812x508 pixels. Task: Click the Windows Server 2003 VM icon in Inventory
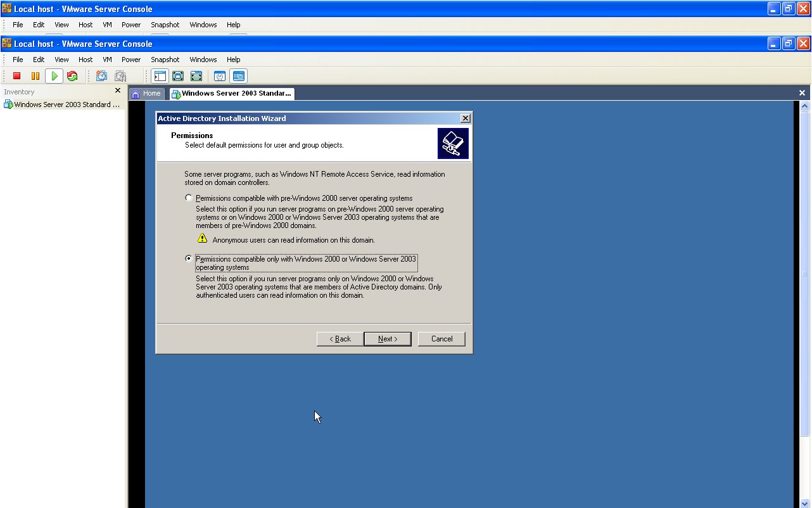(x=8, y=105)
